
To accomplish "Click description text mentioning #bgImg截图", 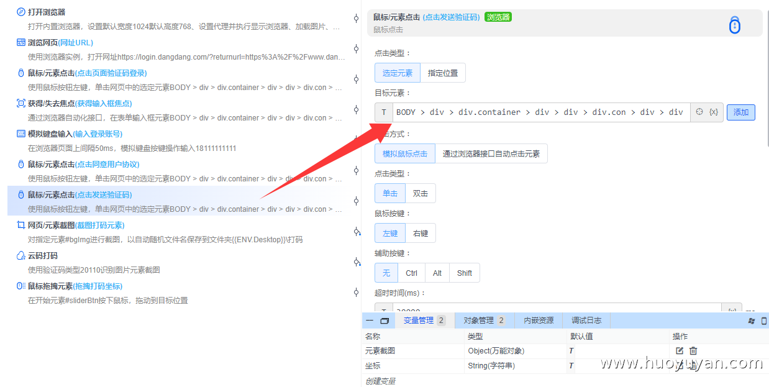I will [x=165, y=240].
